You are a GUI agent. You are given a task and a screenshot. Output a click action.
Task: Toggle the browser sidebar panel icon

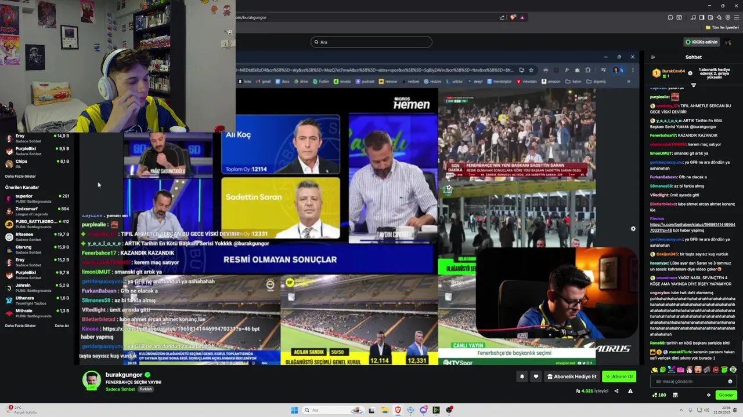click(x=702, y=17)
